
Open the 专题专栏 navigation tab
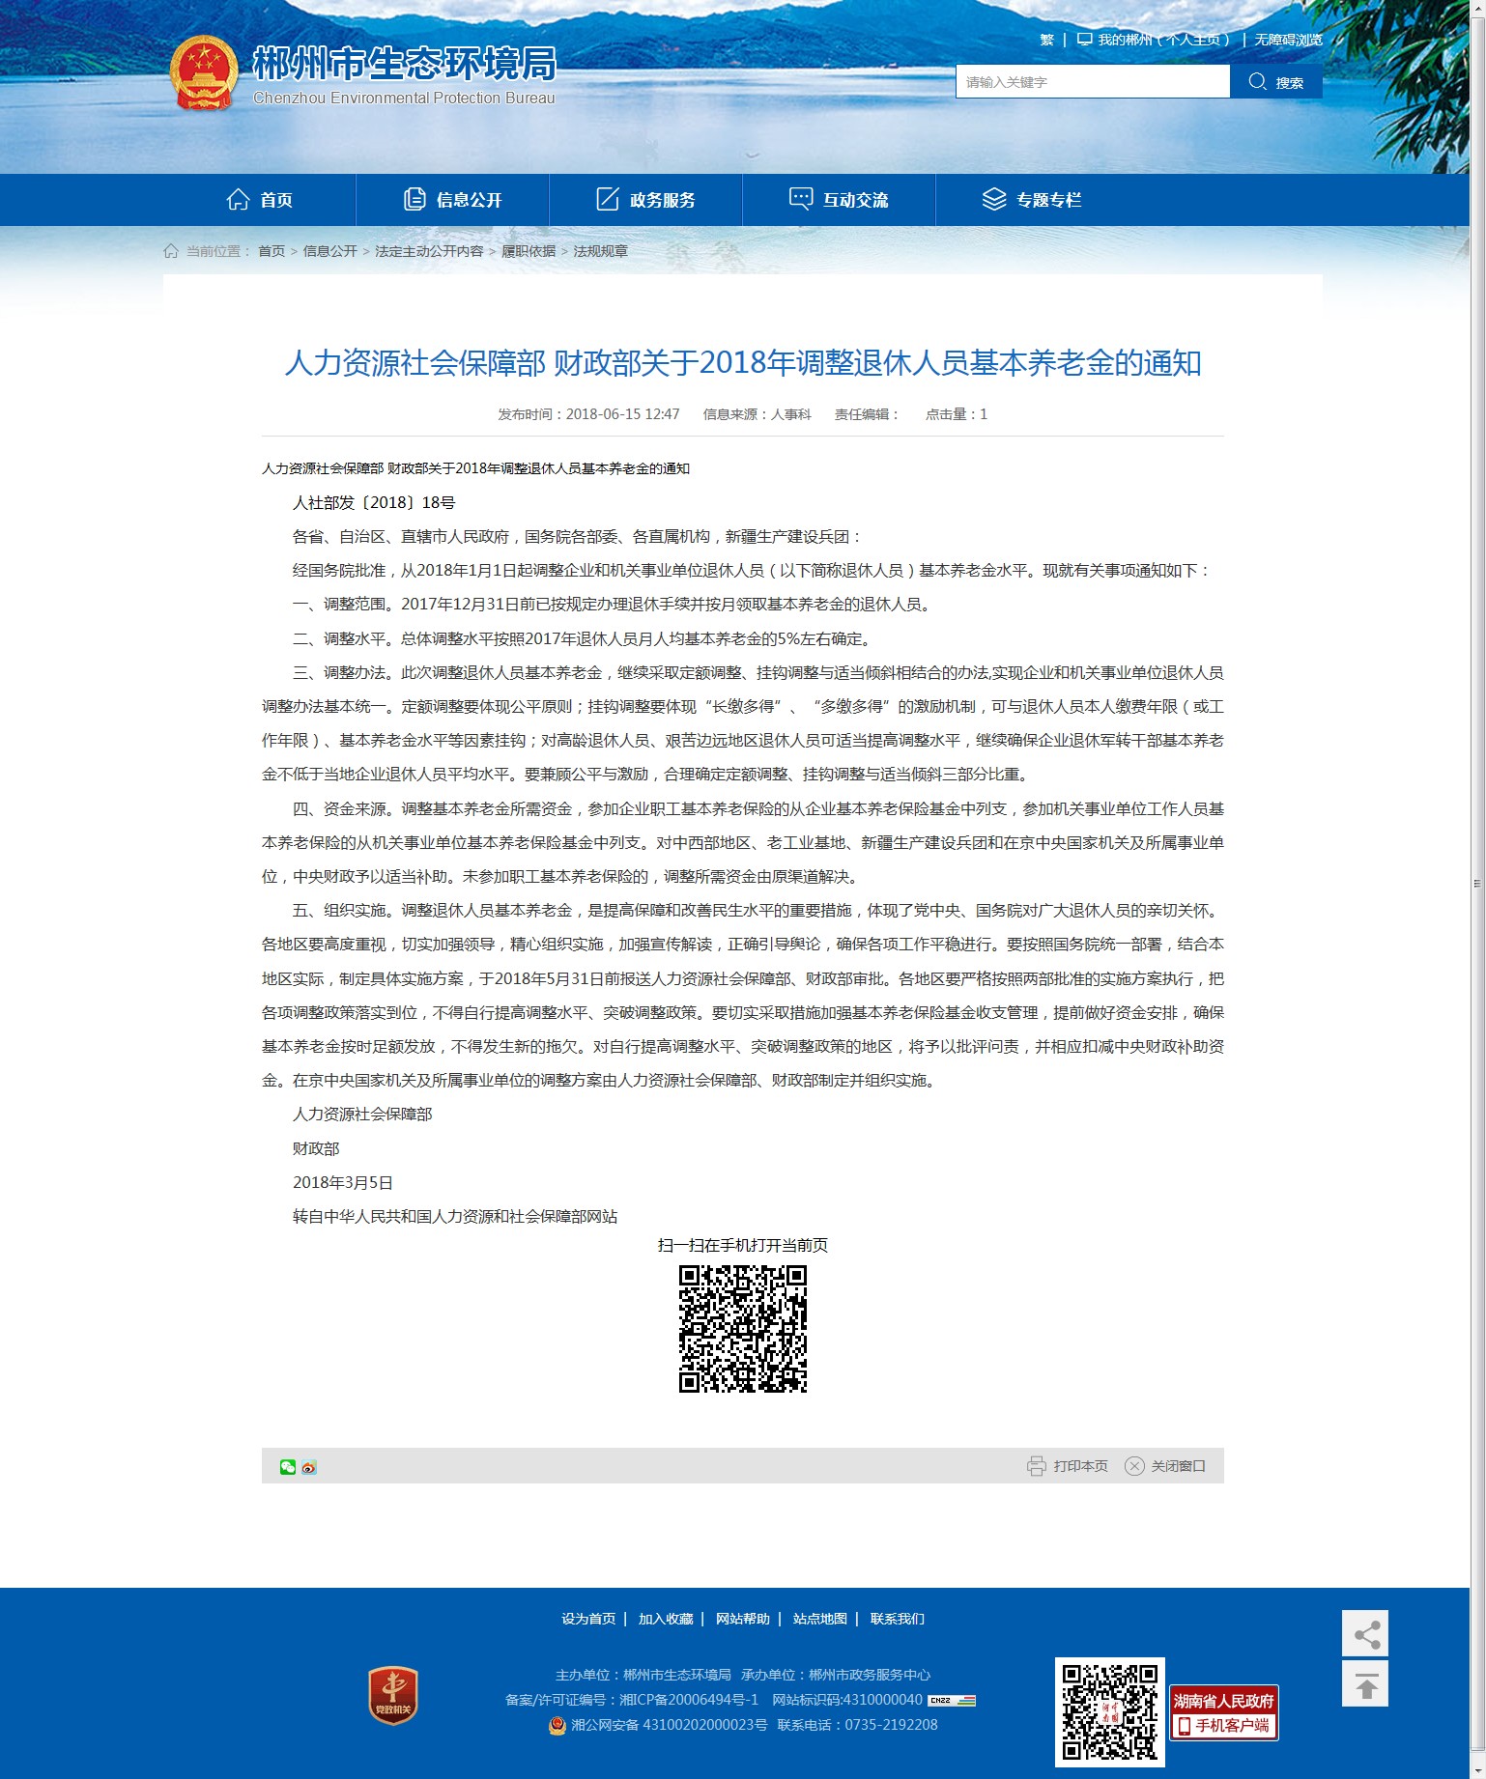1032,200
